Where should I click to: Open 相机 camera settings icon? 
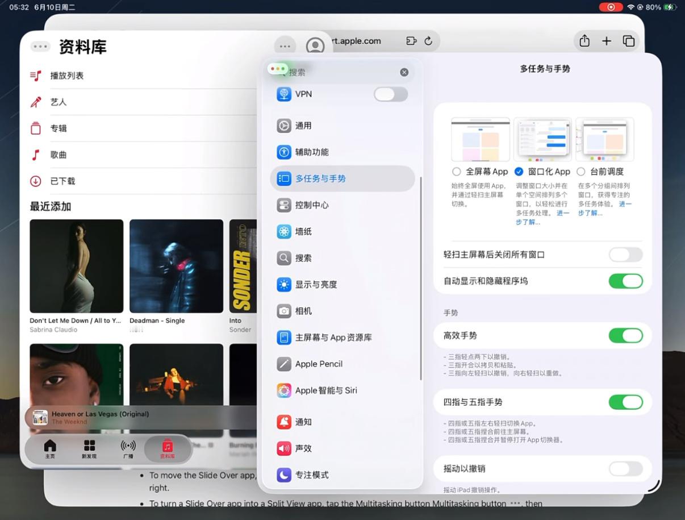tap(284, 311)
